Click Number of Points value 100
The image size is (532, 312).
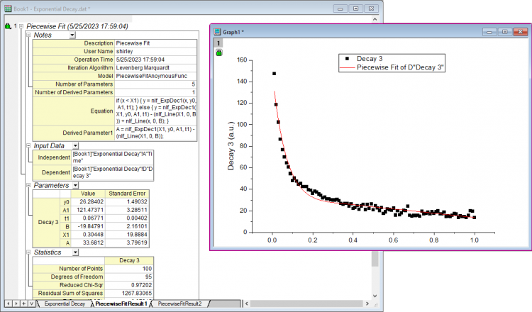click(x=129, y=269)
